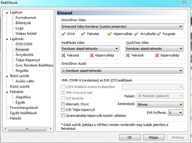Select Egyéb beállítások in the settings tree
Viewport: 192px width, 143px height.
click(23, 113)
